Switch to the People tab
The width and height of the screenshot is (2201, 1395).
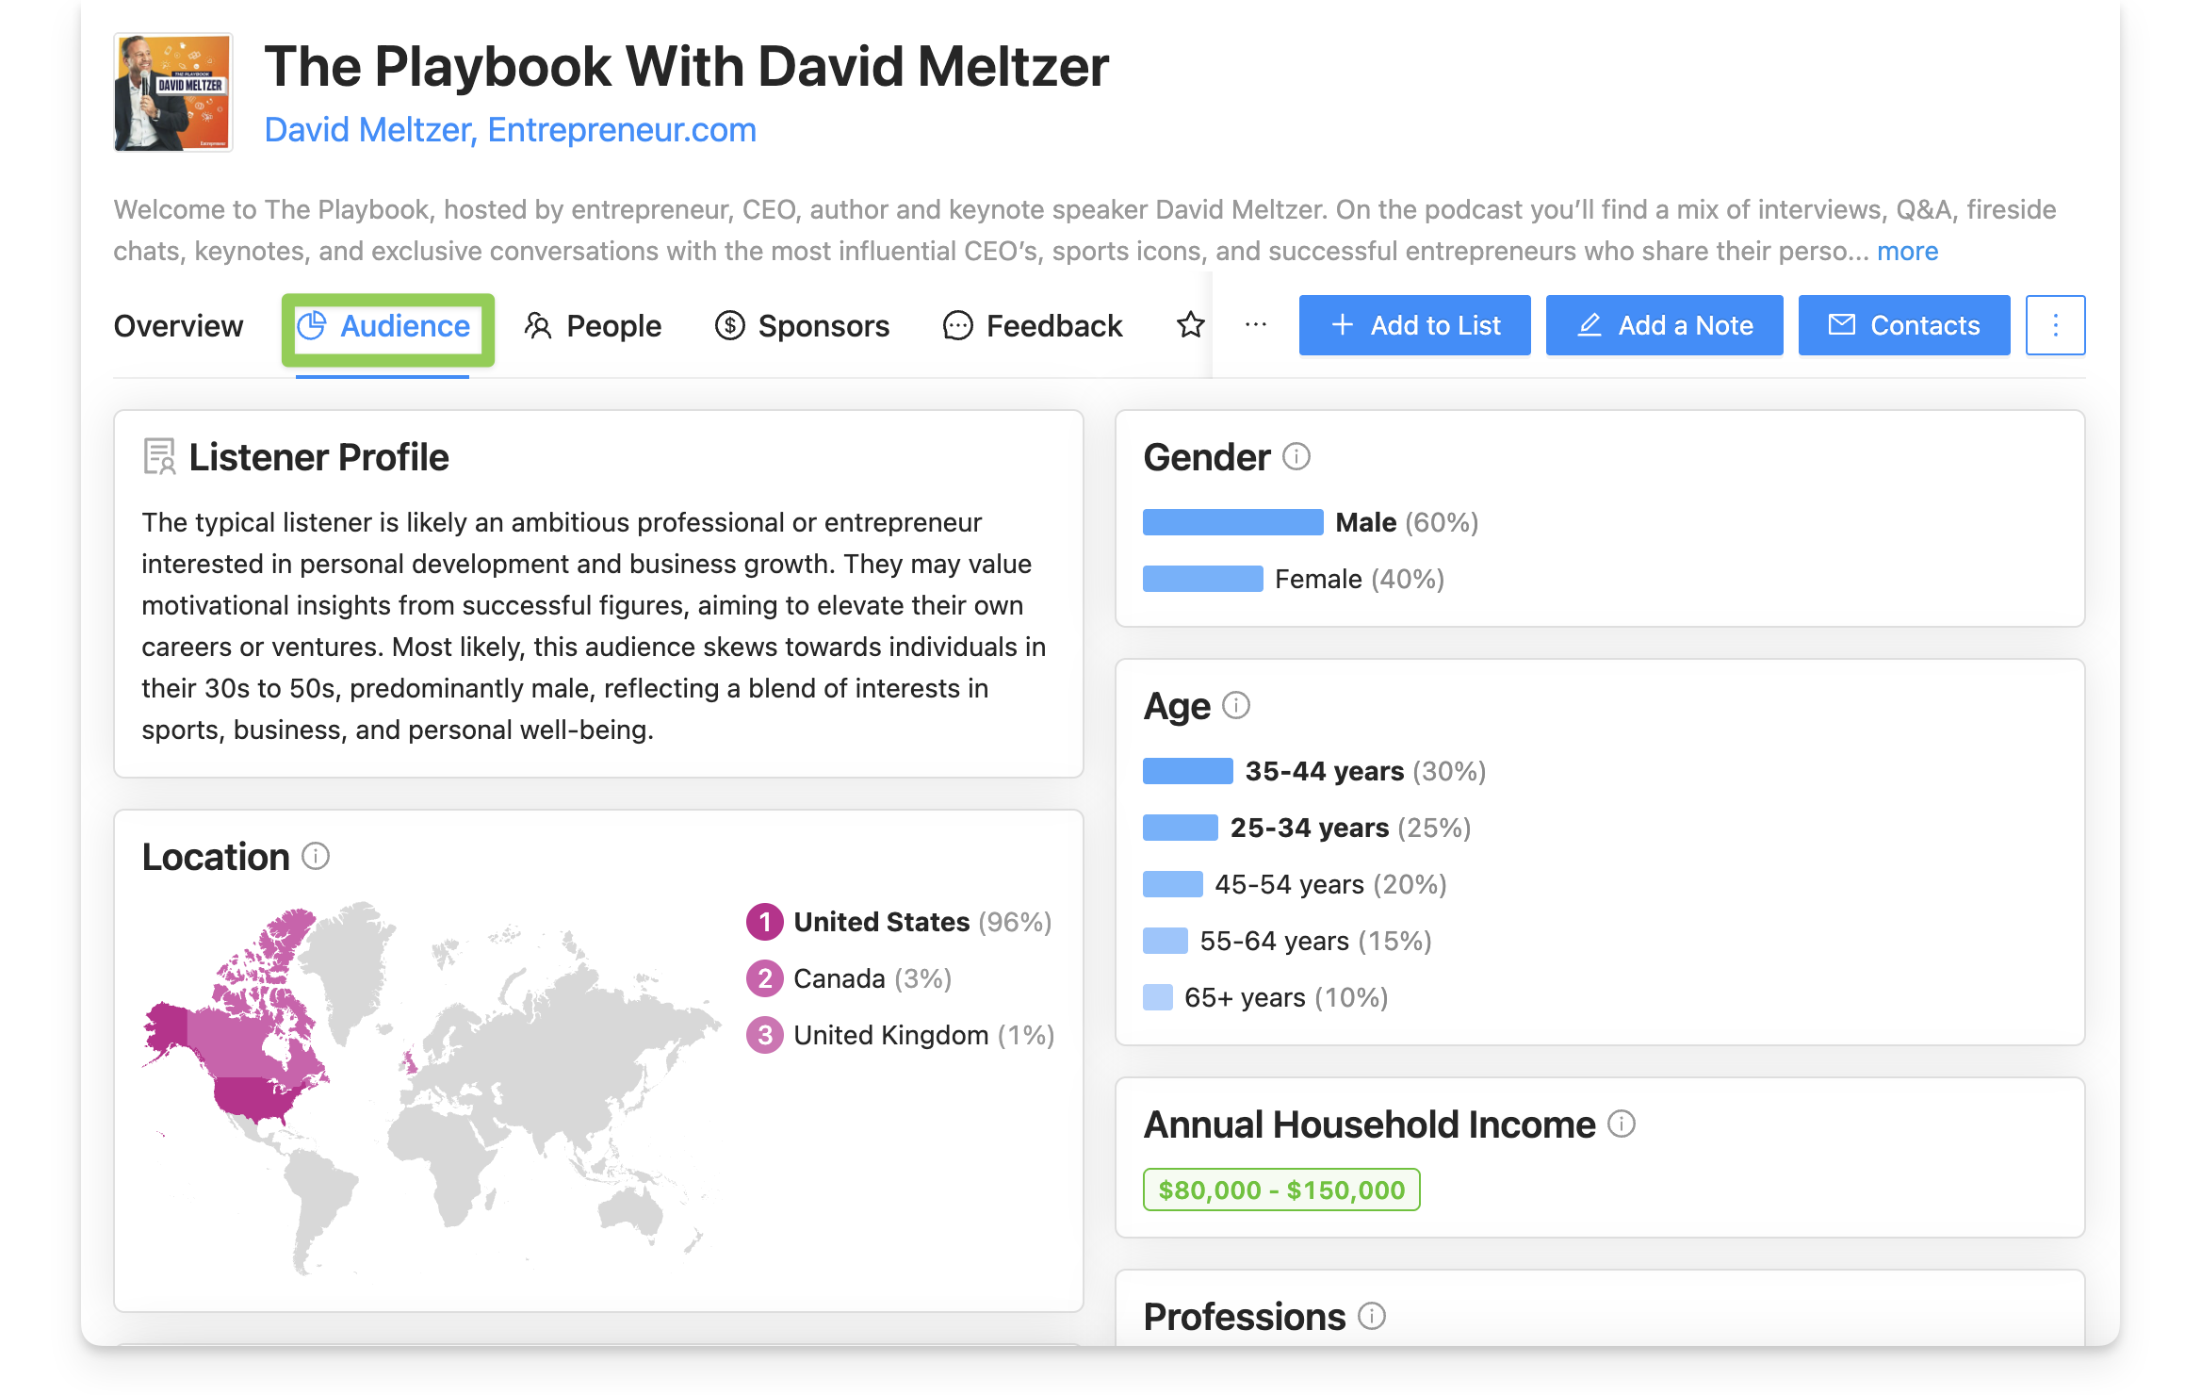612,325
